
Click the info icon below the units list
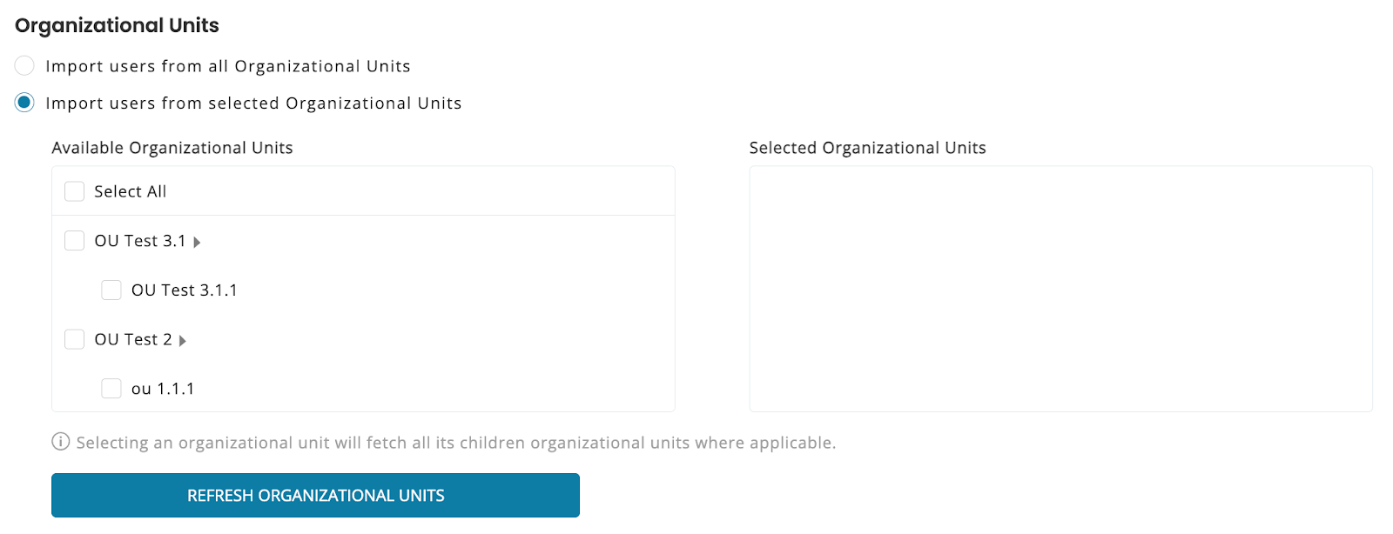[x=61, y=442]
